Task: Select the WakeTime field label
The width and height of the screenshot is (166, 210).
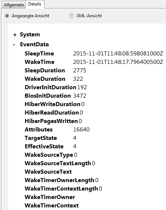Action: point(40,62)
